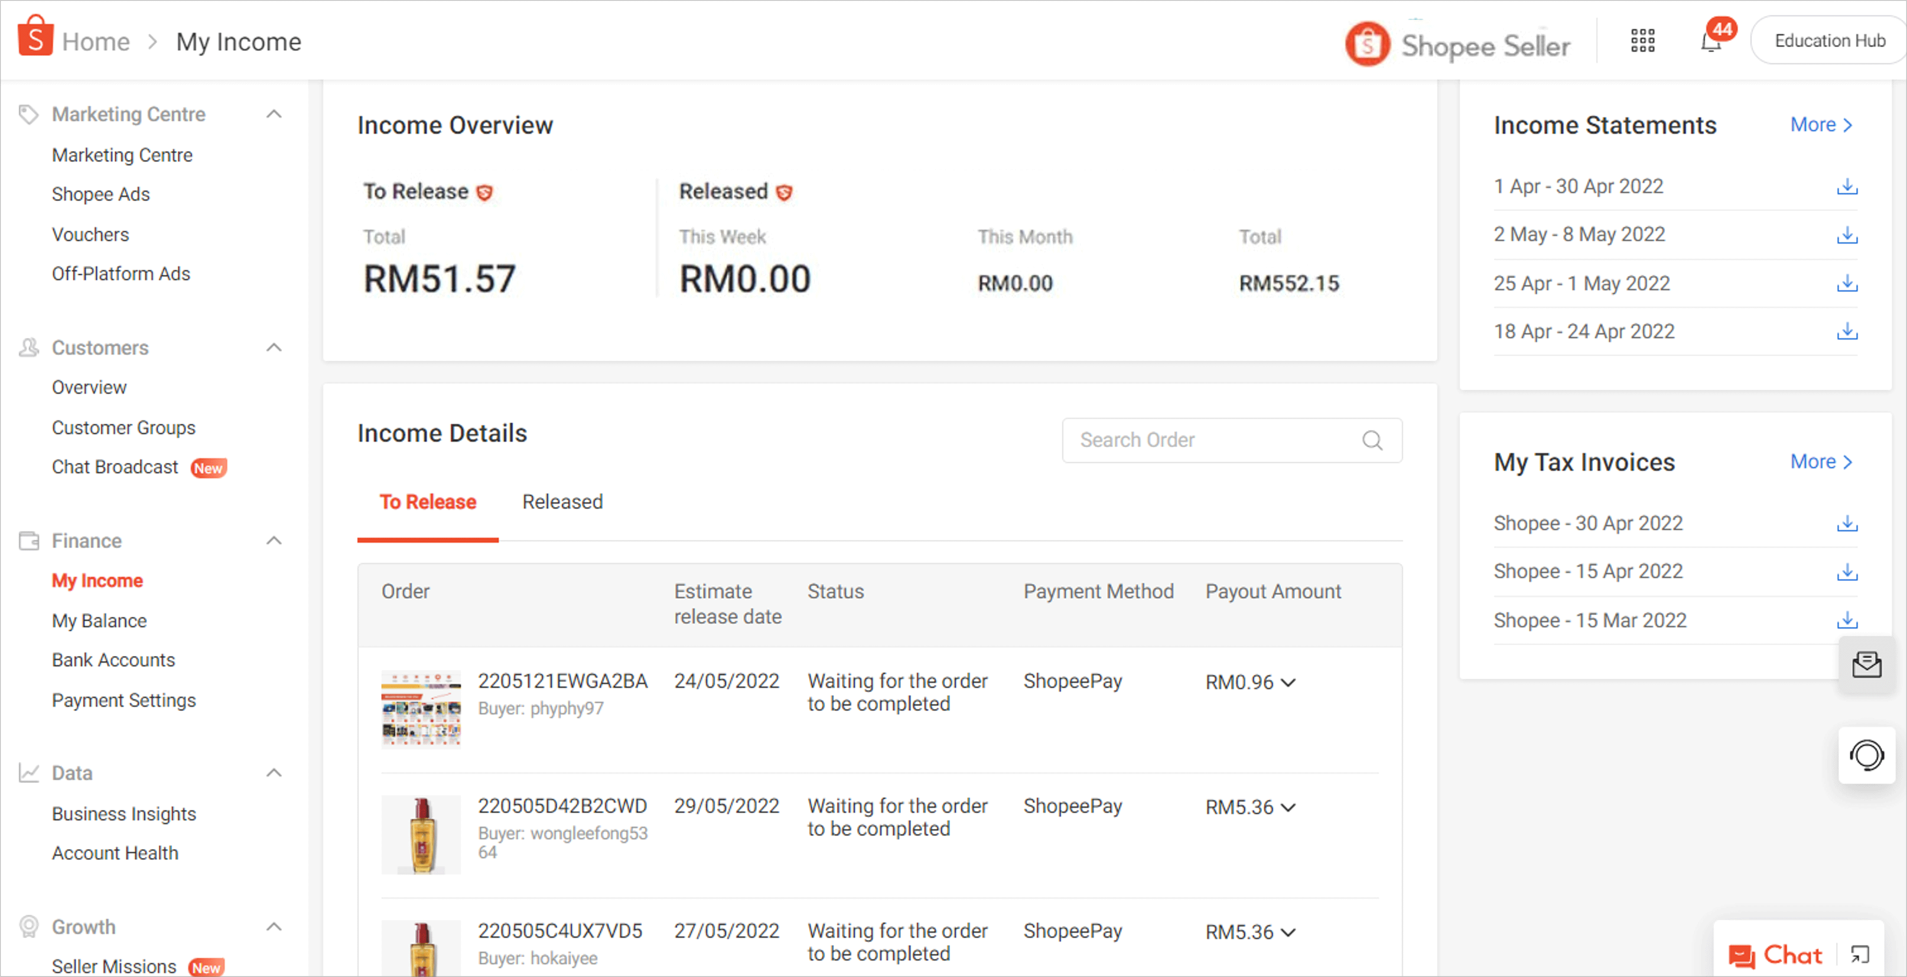Open Vouchers in sidebar
1907x977 pixels.
(x=90, y=235)
